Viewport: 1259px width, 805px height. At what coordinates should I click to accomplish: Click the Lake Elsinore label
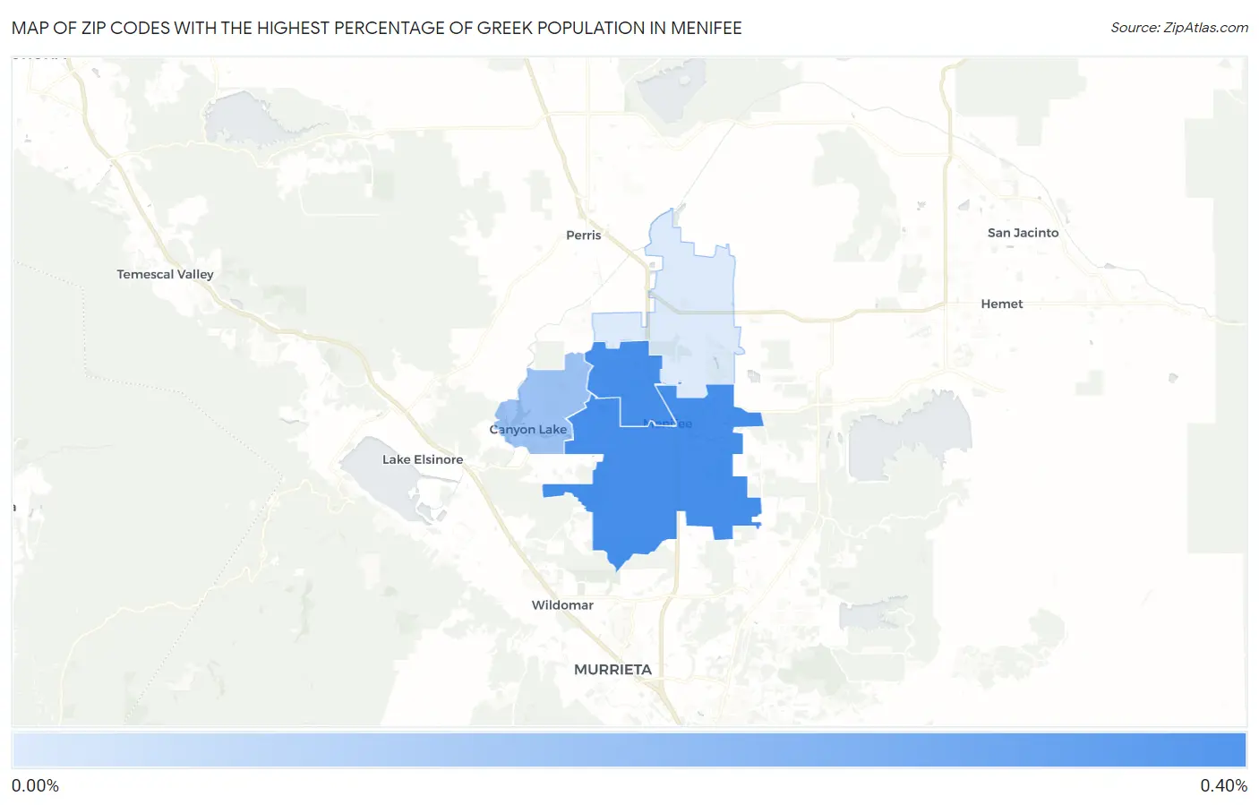coord(423,459)
